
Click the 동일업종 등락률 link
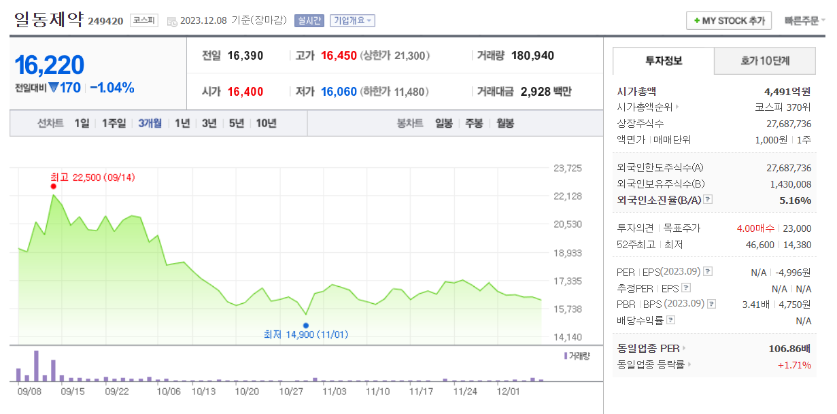click(651, 365)
